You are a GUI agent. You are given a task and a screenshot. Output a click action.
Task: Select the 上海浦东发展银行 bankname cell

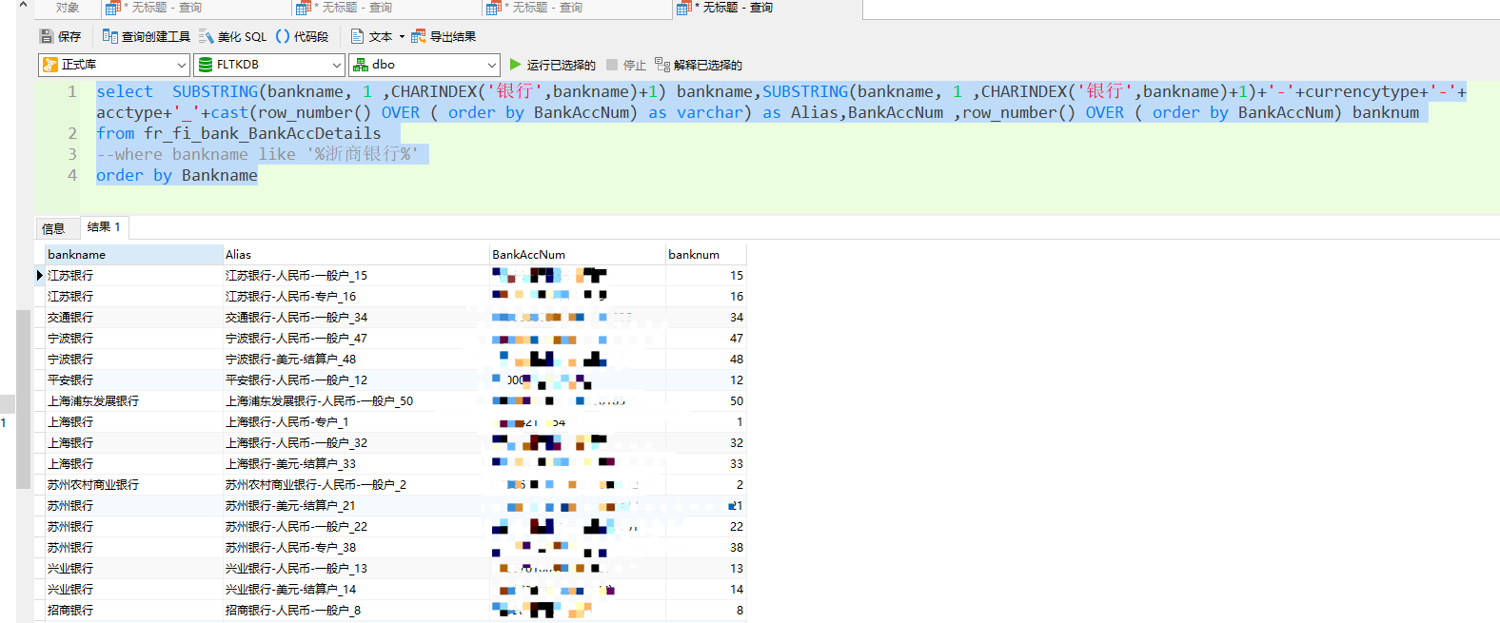[x=93, y=401]
